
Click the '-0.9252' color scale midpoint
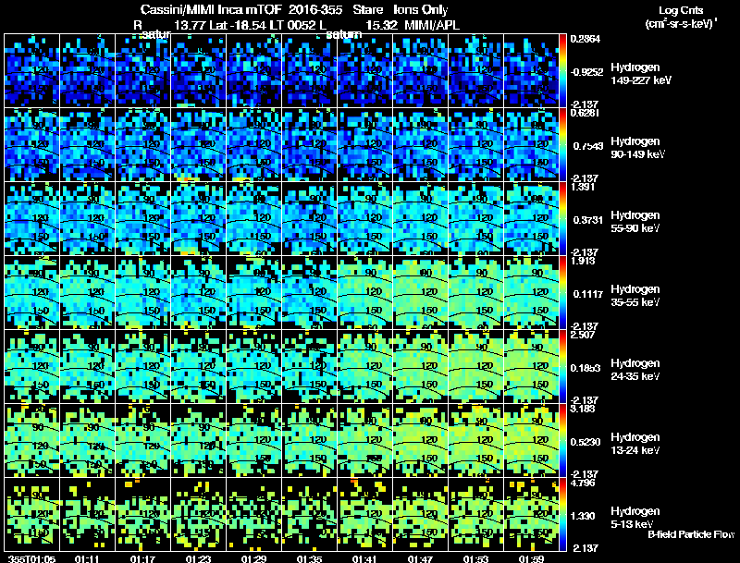pyautogui.click(x=586, y=72)
